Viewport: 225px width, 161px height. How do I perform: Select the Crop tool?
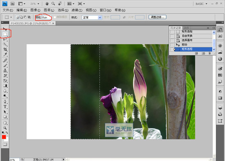pyautogui.click(x=5, y=50)
